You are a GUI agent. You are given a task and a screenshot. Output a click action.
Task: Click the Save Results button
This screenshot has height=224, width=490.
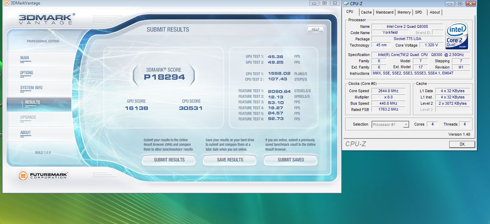[230, 160]
